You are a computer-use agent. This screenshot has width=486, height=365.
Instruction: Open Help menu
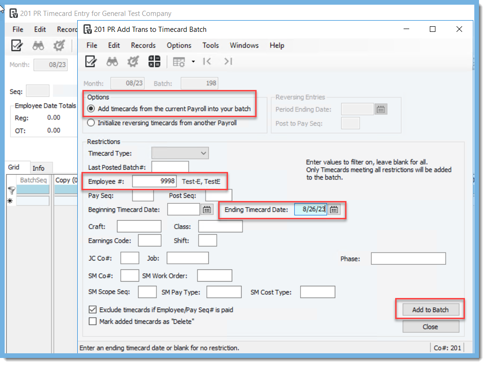point(277,45)
